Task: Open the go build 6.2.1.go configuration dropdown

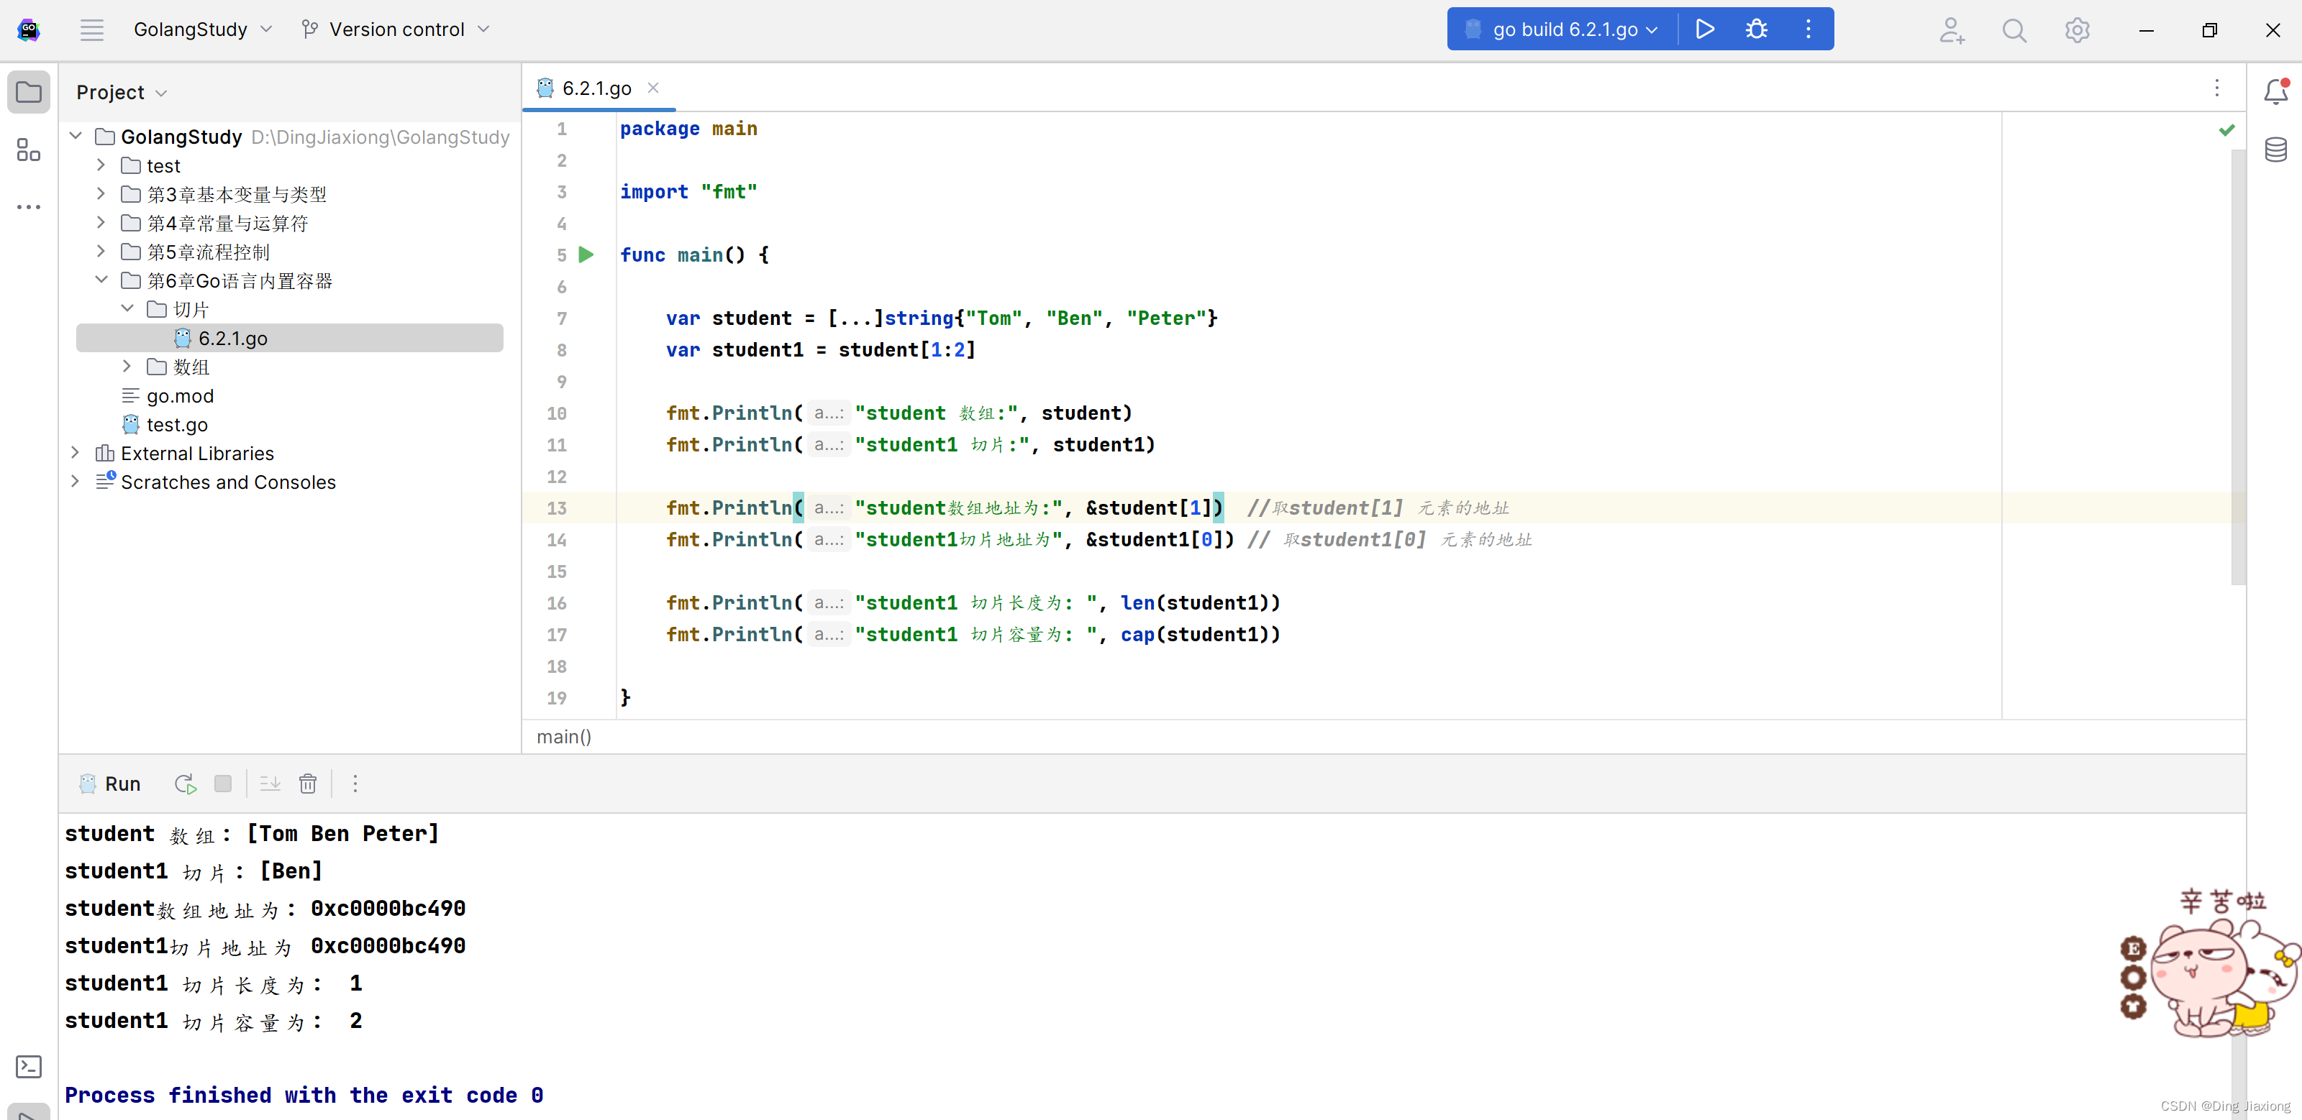Action: click(1564, 29)
